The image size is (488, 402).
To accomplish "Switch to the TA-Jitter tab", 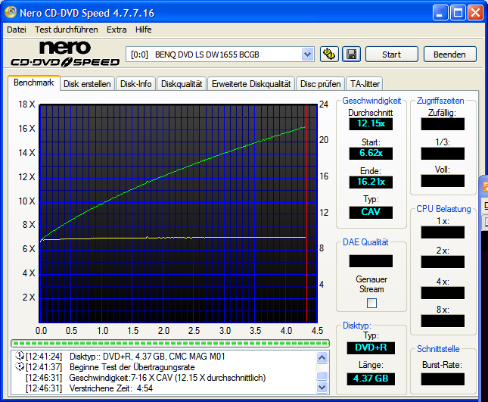I will pos(365,84).
